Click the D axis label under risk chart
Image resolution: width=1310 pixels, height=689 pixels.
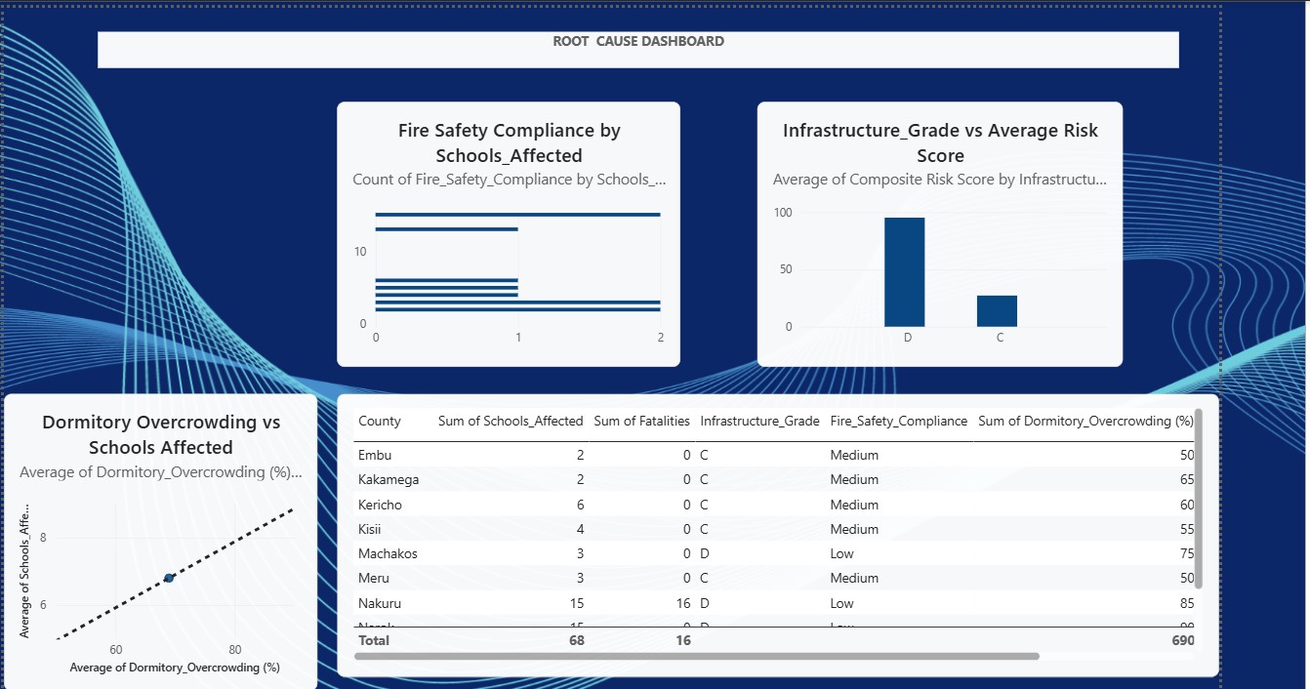click(907, 338)
